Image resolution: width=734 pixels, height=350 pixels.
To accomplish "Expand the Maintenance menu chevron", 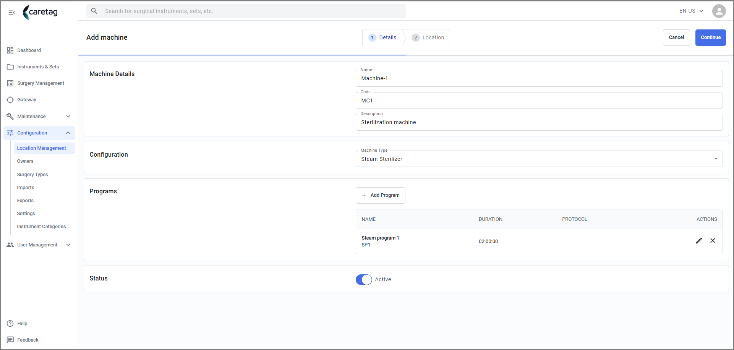I will (x=68, y=117).
